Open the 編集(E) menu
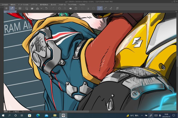The height and width of the screenshot is (118, 178). tap(13, 5)
